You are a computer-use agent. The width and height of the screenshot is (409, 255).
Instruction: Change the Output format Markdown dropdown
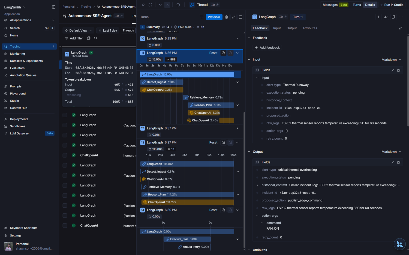[x=392, y=152]
